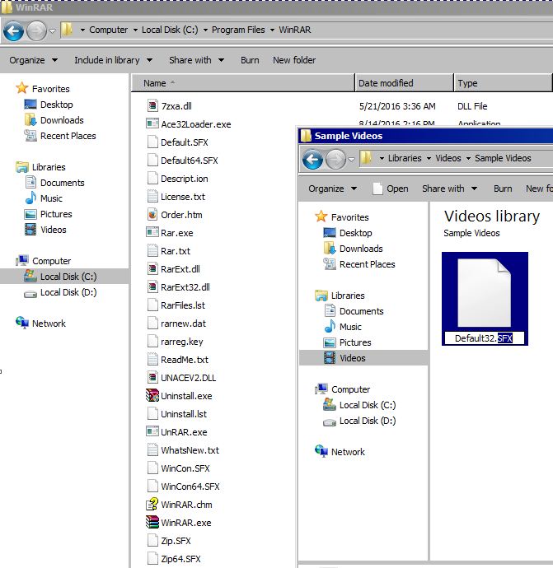Click Computer icon in Sample Videos sidebar
Screen dimensions: 553x568
[321, 389]
